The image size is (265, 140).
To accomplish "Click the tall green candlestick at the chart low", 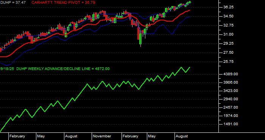I will pos(140,39).
